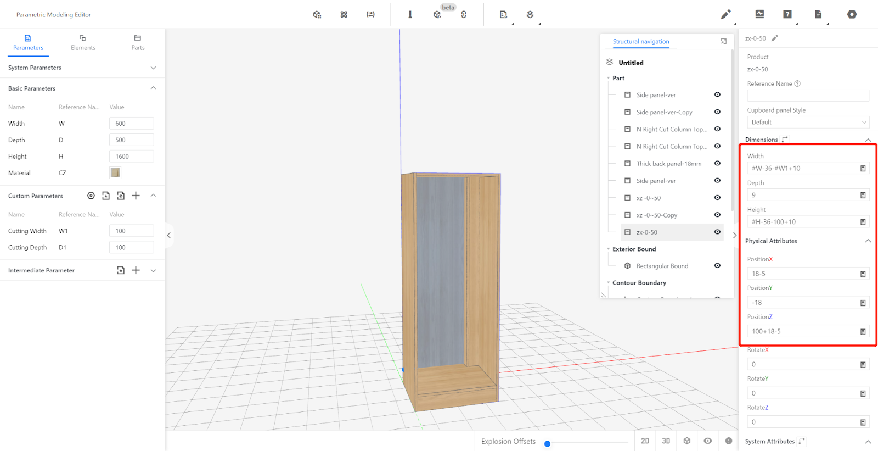
Task: Collapse the Physical Attributes section
Action: (x=868, y=241)
